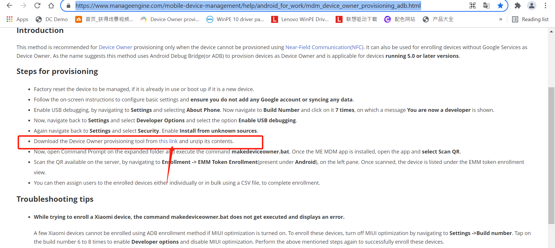Expand the hidden bookmarks chevron
The image size is (555, 248).
coord(501,19)
